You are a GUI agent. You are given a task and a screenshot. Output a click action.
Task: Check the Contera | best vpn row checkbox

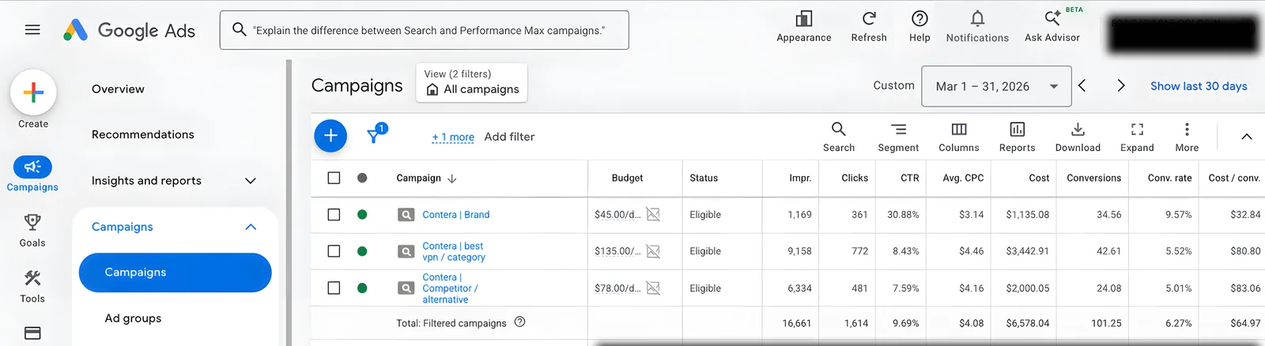(x=334, y=251)
